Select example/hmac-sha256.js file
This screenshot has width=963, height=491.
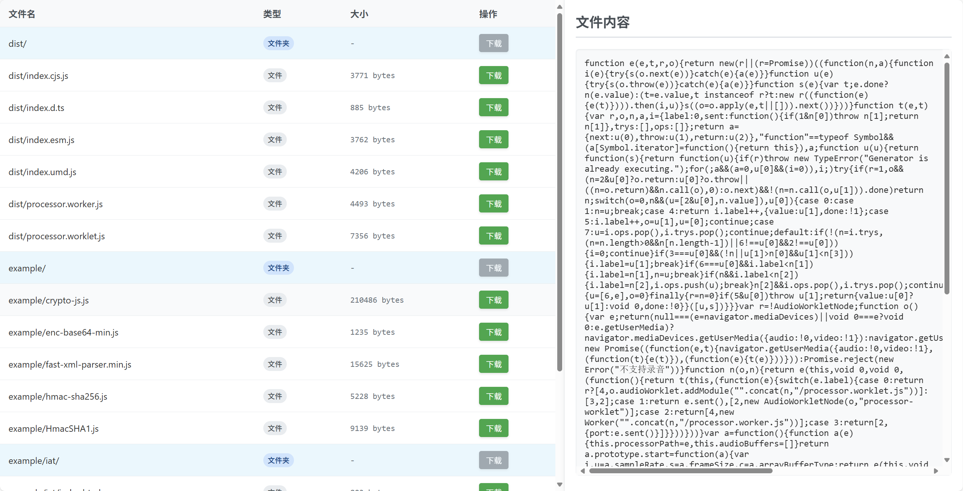click(58, 397)
